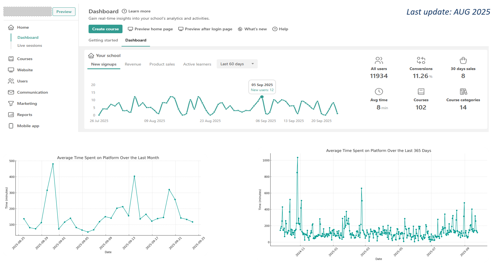498x265 pixels.
Task: Switch to the Revenue tab
Action: pyautogui.click(x=133, y=64)
